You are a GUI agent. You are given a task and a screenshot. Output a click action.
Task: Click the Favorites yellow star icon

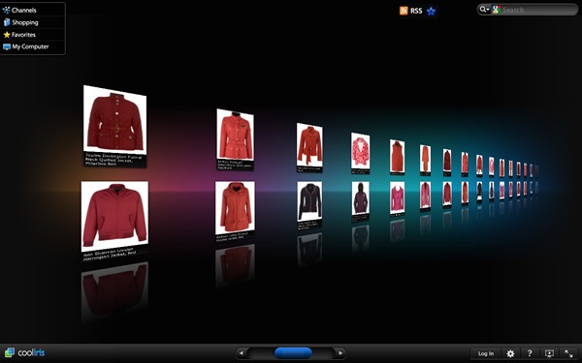pyautogui.click(x=7, y=35)
